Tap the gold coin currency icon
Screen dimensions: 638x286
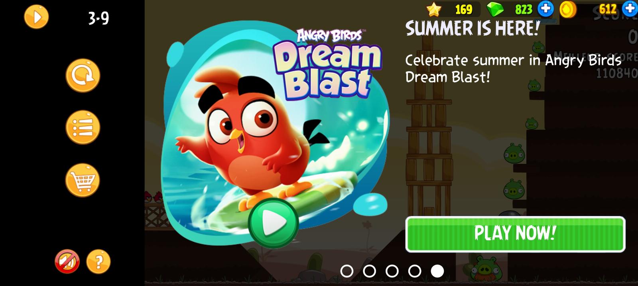click(568, 9)
